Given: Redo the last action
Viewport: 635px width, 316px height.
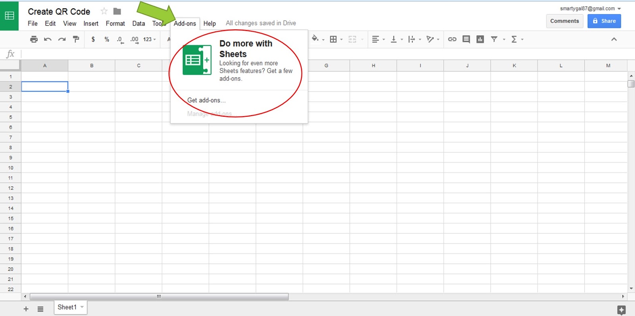Looking at the screenshot, I should pos(62,39).
